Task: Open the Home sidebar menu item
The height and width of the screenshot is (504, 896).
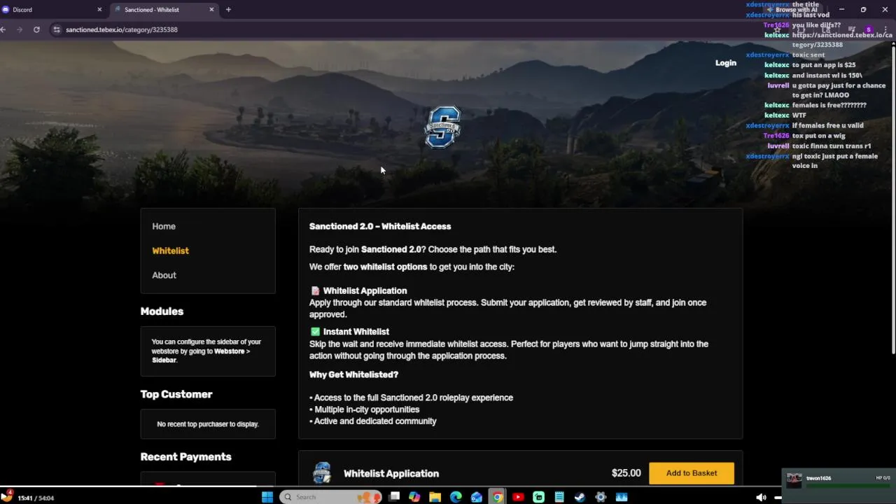Action: tap(164, 226)
